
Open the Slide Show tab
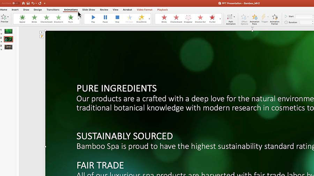[89, 10]
